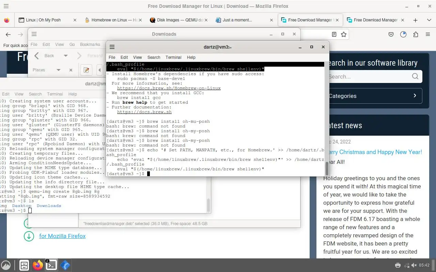436x272 pixels.
Task: Switch to Firefox via the panel icon
Action: click(38, 265)
